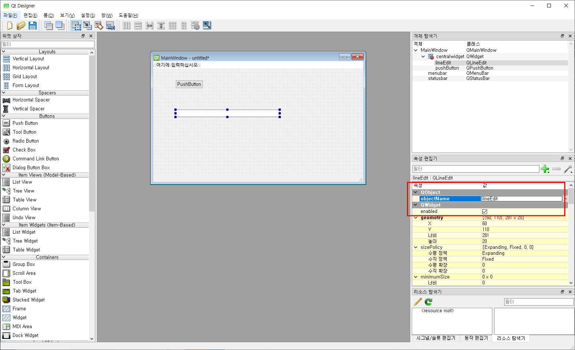Activate the Edit Widgets mode icon

76,26
